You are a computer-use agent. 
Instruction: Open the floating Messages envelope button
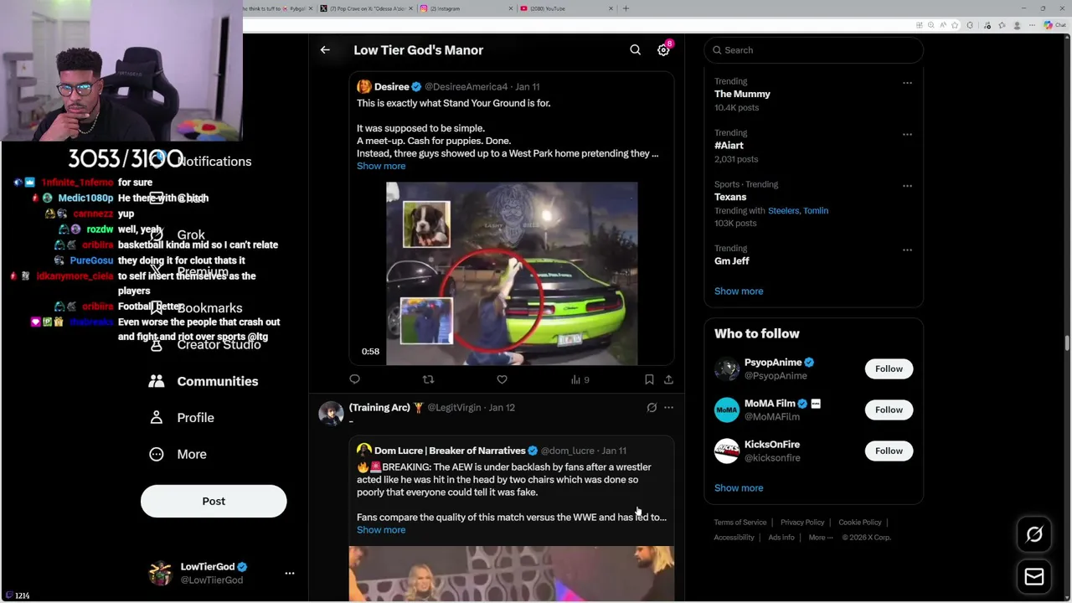click(x=1034, y=576)
